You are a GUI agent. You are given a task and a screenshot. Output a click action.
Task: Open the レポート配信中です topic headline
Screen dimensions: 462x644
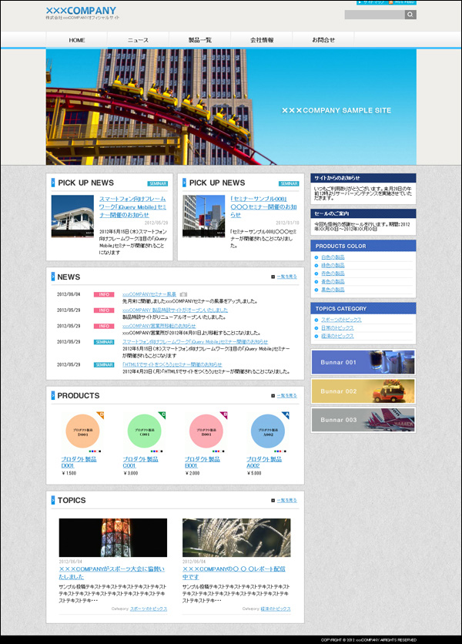pyautogui.click(x=234, y=573)
